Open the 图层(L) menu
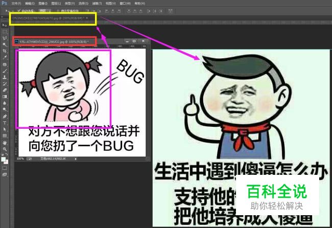Viewport: 332px width, 228px height. coord(56,4)
